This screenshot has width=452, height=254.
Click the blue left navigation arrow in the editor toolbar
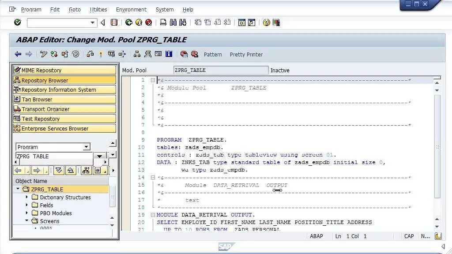18,54
